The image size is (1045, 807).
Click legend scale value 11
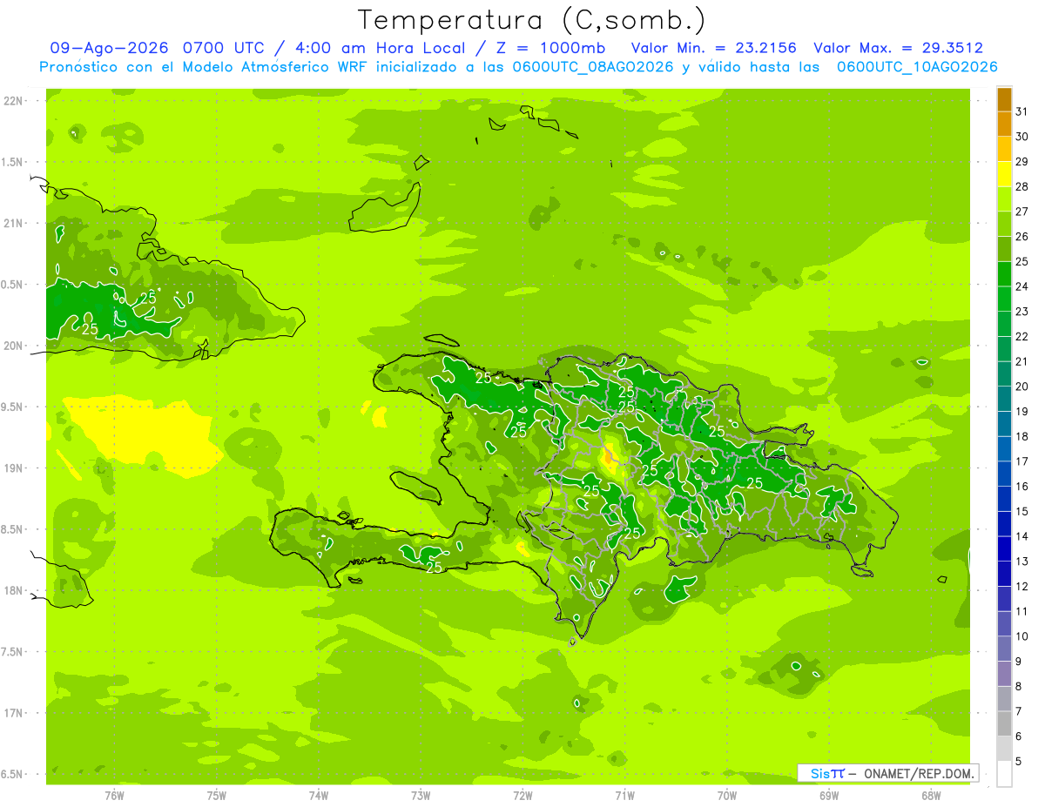point(1022,611)
